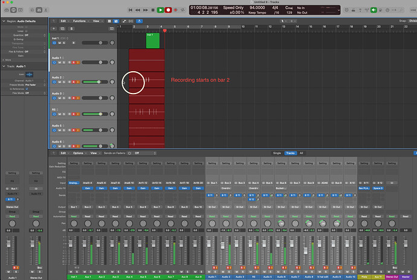Toggle the Sends on Faders power button
Image resolution: width=417 pixels, height=280 pixels.
pyautogui.click(x=129, y=153)
